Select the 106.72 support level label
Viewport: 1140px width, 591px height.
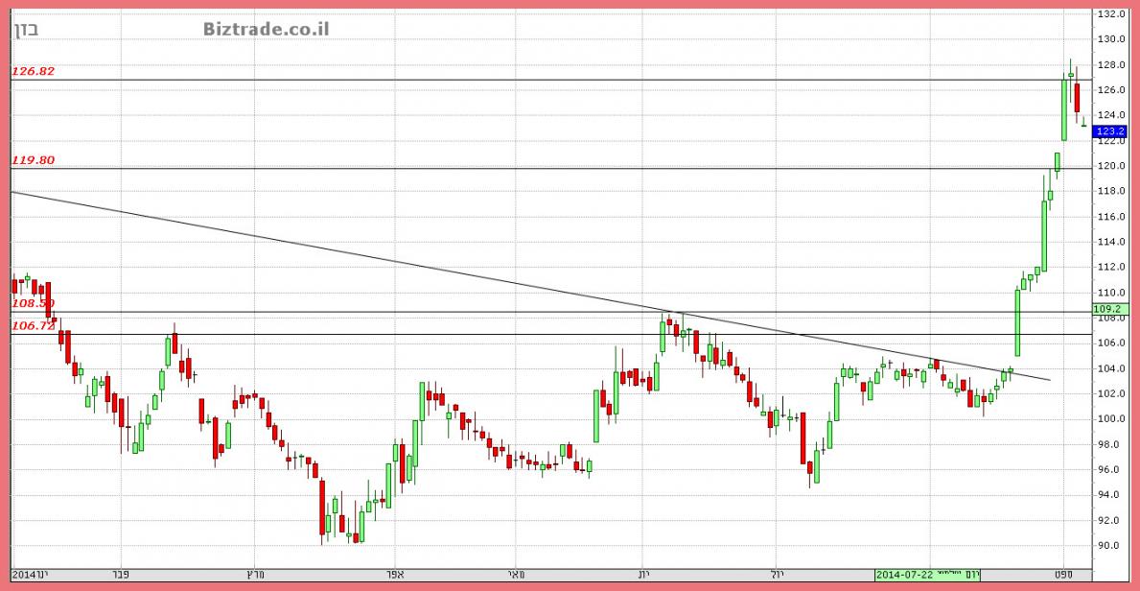tap(34, 326)
